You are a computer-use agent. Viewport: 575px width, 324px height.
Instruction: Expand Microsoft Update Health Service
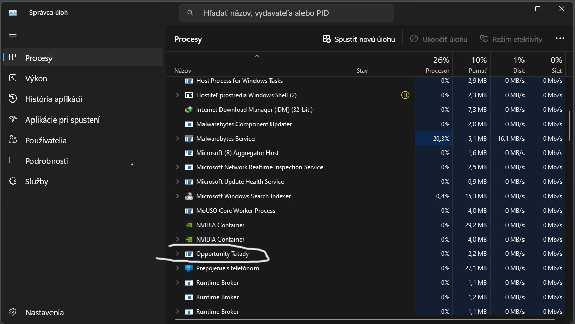click(177, 181)
